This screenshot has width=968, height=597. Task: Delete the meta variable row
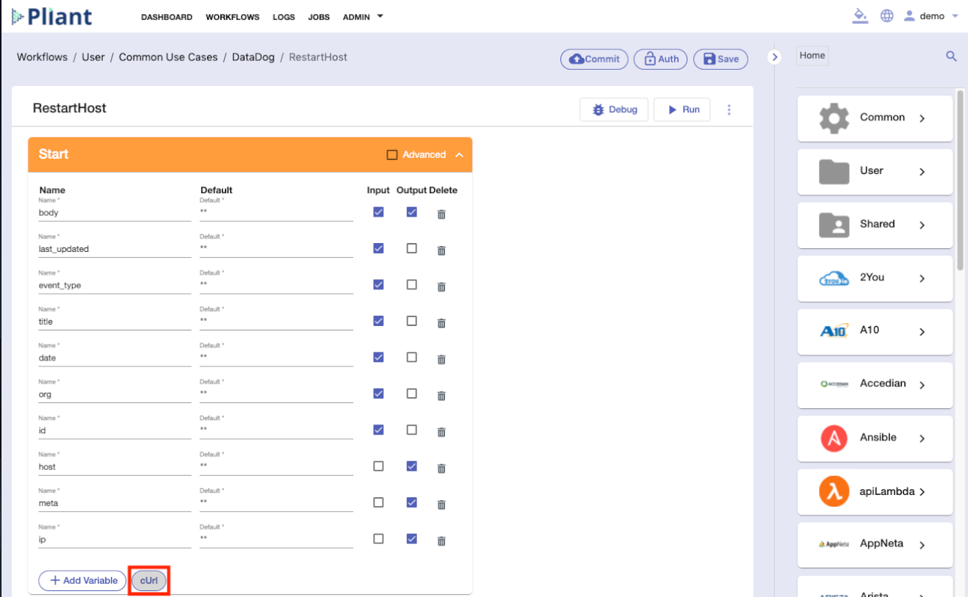click(441, 504)
